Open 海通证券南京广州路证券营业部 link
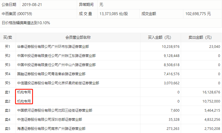 tap(51, 129)
